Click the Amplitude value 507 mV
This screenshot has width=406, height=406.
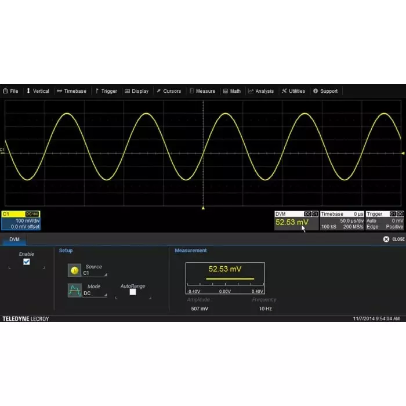tap(200, 309)
